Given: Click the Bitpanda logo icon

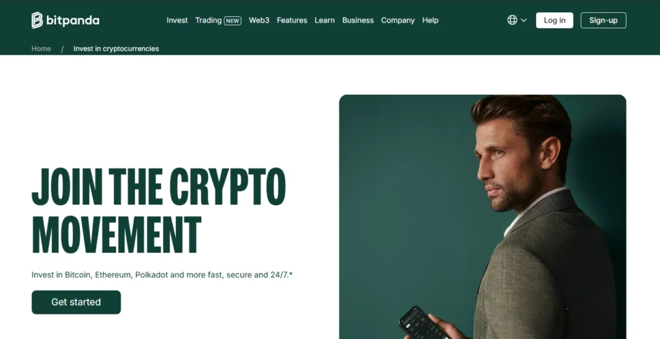Looking at the screenshot, I should click(x=37, y=20).
